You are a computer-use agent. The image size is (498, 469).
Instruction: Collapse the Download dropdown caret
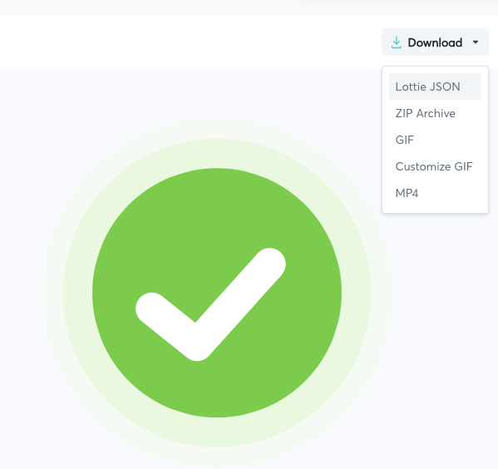tap(476, 42)
